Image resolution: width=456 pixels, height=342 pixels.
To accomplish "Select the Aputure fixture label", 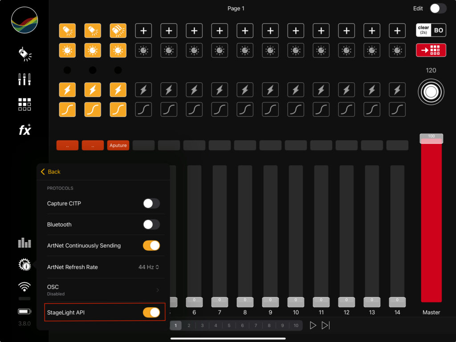I will [x=118, y=145].
